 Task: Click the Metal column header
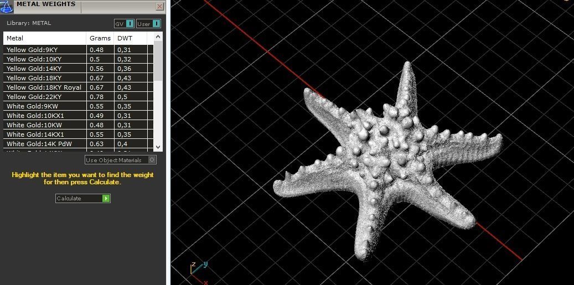(x=45, y=38)
